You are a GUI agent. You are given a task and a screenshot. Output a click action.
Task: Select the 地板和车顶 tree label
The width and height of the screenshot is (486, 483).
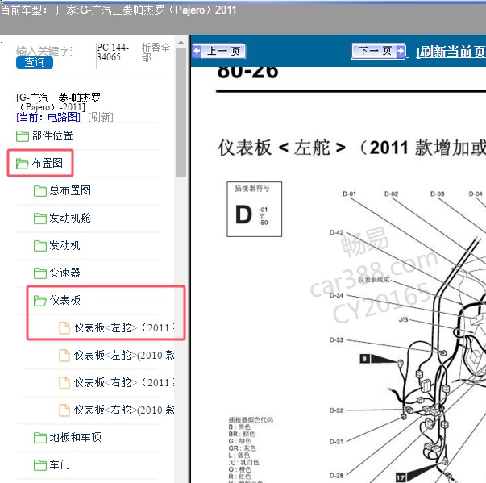click(x=75, y=437)
